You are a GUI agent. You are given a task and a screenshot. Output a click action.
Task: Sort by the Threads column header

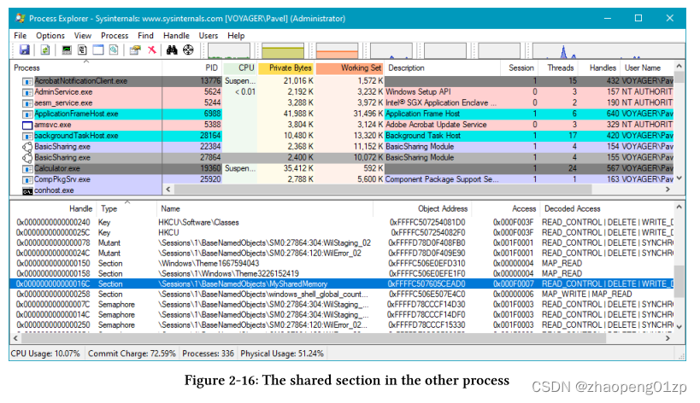(557, 67)
